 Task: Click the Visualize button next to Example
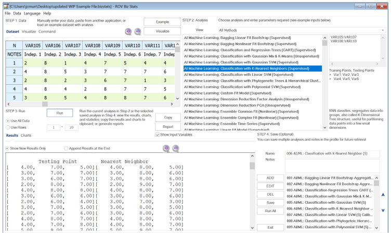(x=162, y=31)
